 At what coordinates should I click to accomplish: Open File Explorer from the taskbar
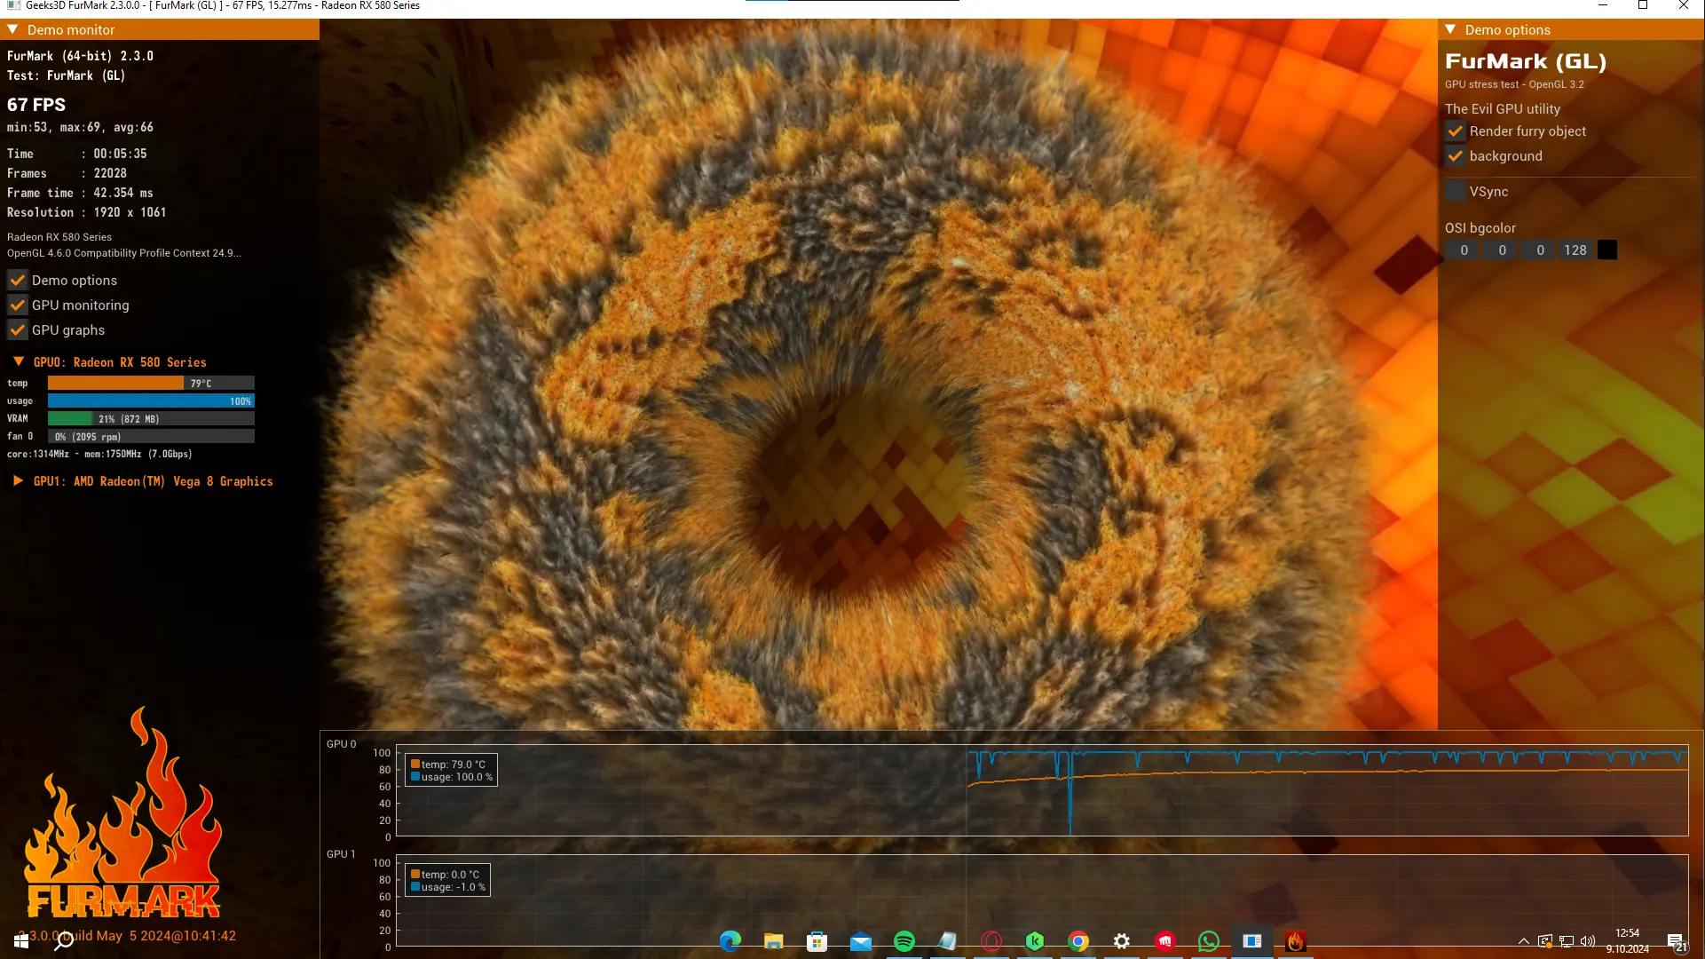point(774,941)
